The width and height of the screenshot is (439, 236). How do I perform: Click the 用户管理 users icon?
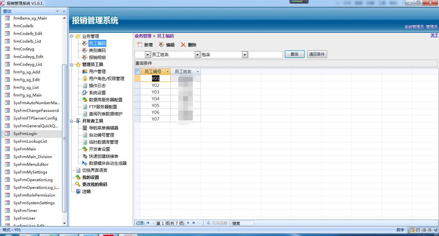[x=85, y=72]
